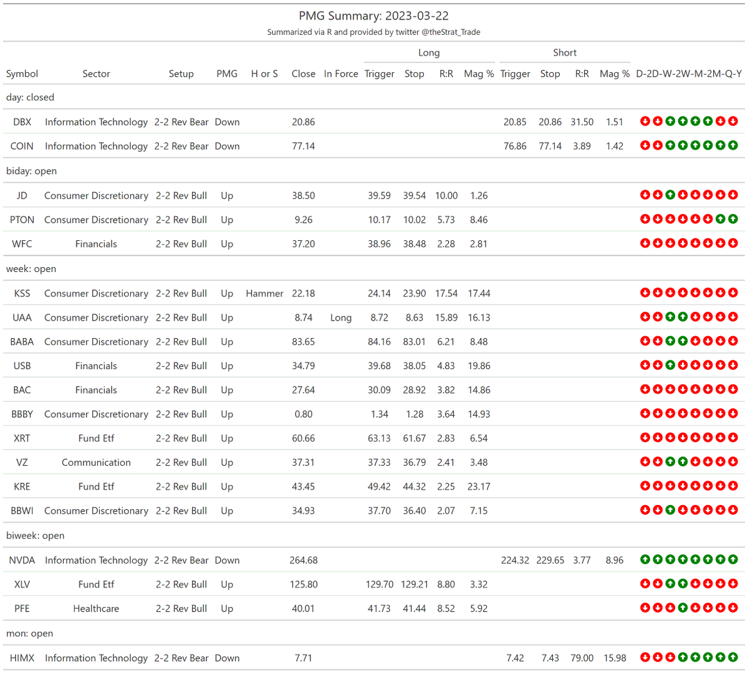Click the Healthcare sector cell for PFE

96,608
